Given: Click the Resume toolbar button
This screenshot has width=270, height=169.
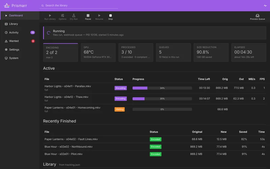Looking at the screenshot, I should [99, 17].
